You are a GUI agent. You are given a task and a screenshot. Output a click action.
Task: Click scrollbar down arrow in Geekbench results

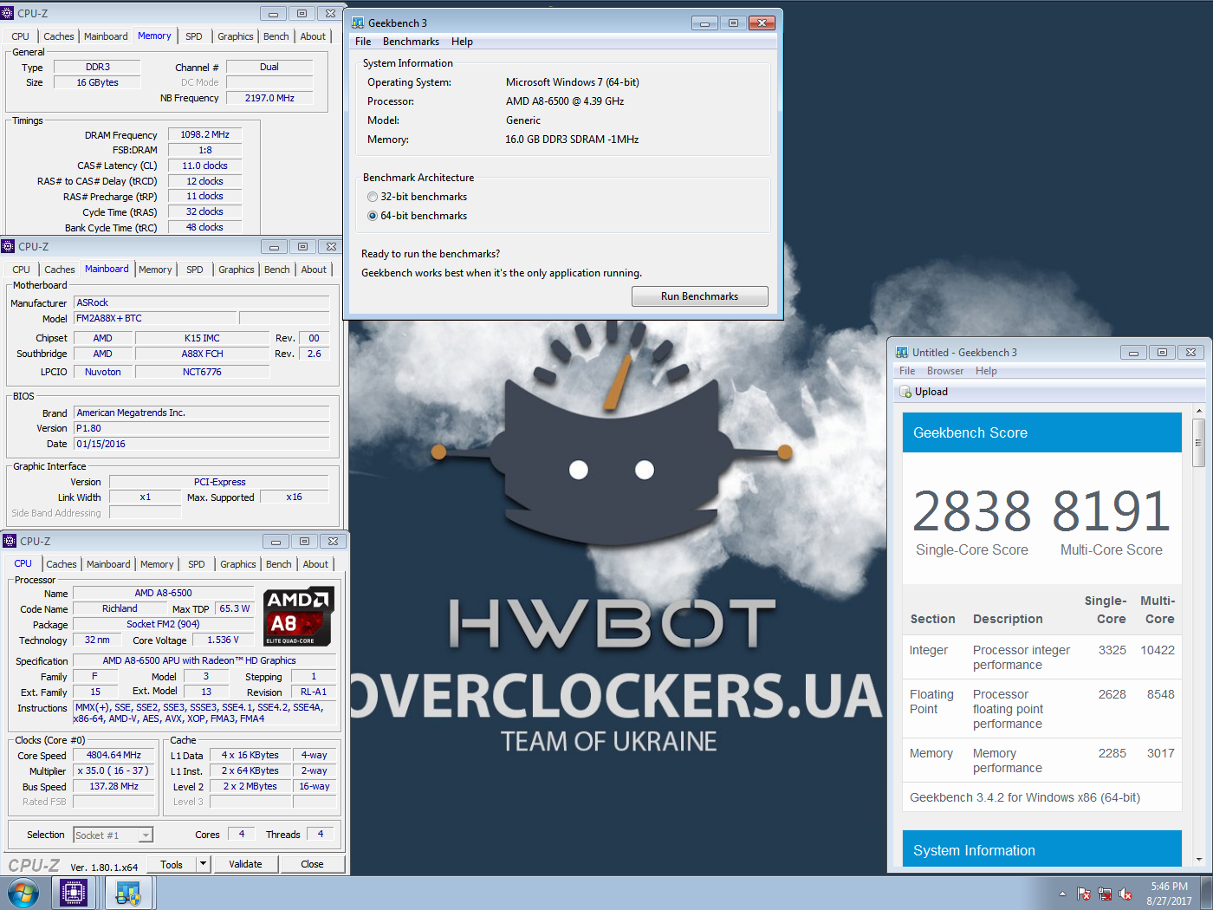coord(1199,859)
